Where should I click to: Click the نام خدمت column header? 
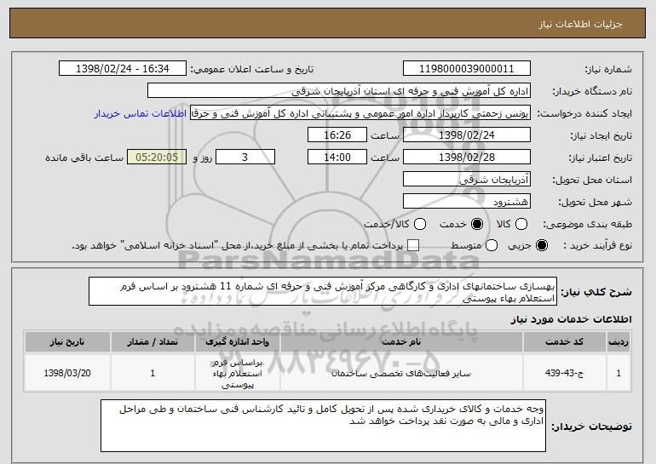tap(401, 342)
